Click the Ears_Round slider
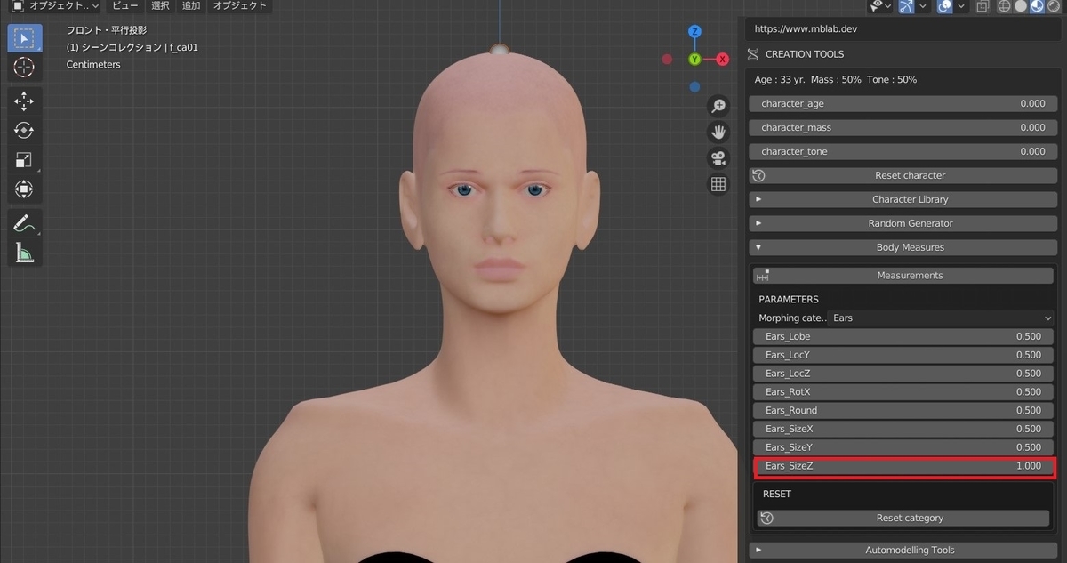 click(903, 410)
